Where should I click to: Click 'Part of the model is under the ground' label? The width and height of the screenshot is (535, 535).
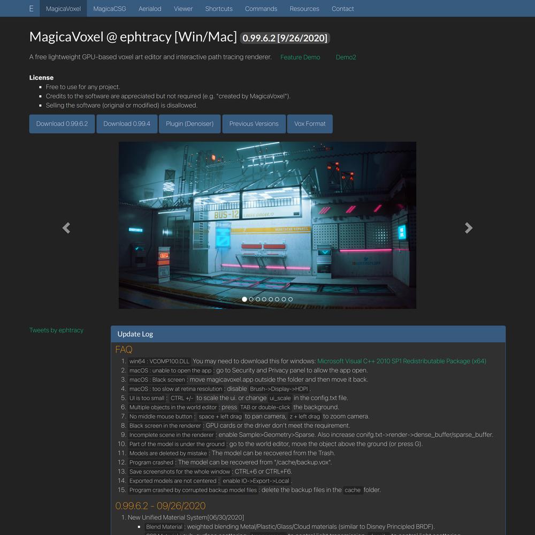pos(177,444)
